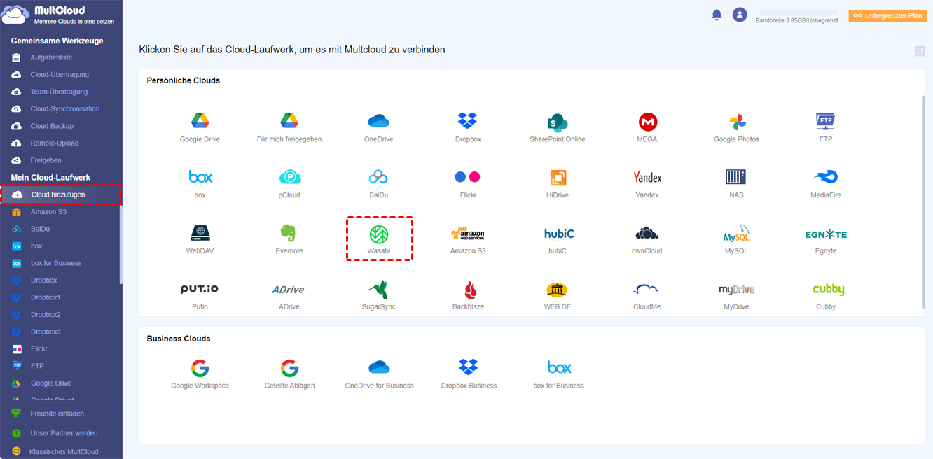
Task: Click Cloud hinzufügen
Action: click(61, 195)
